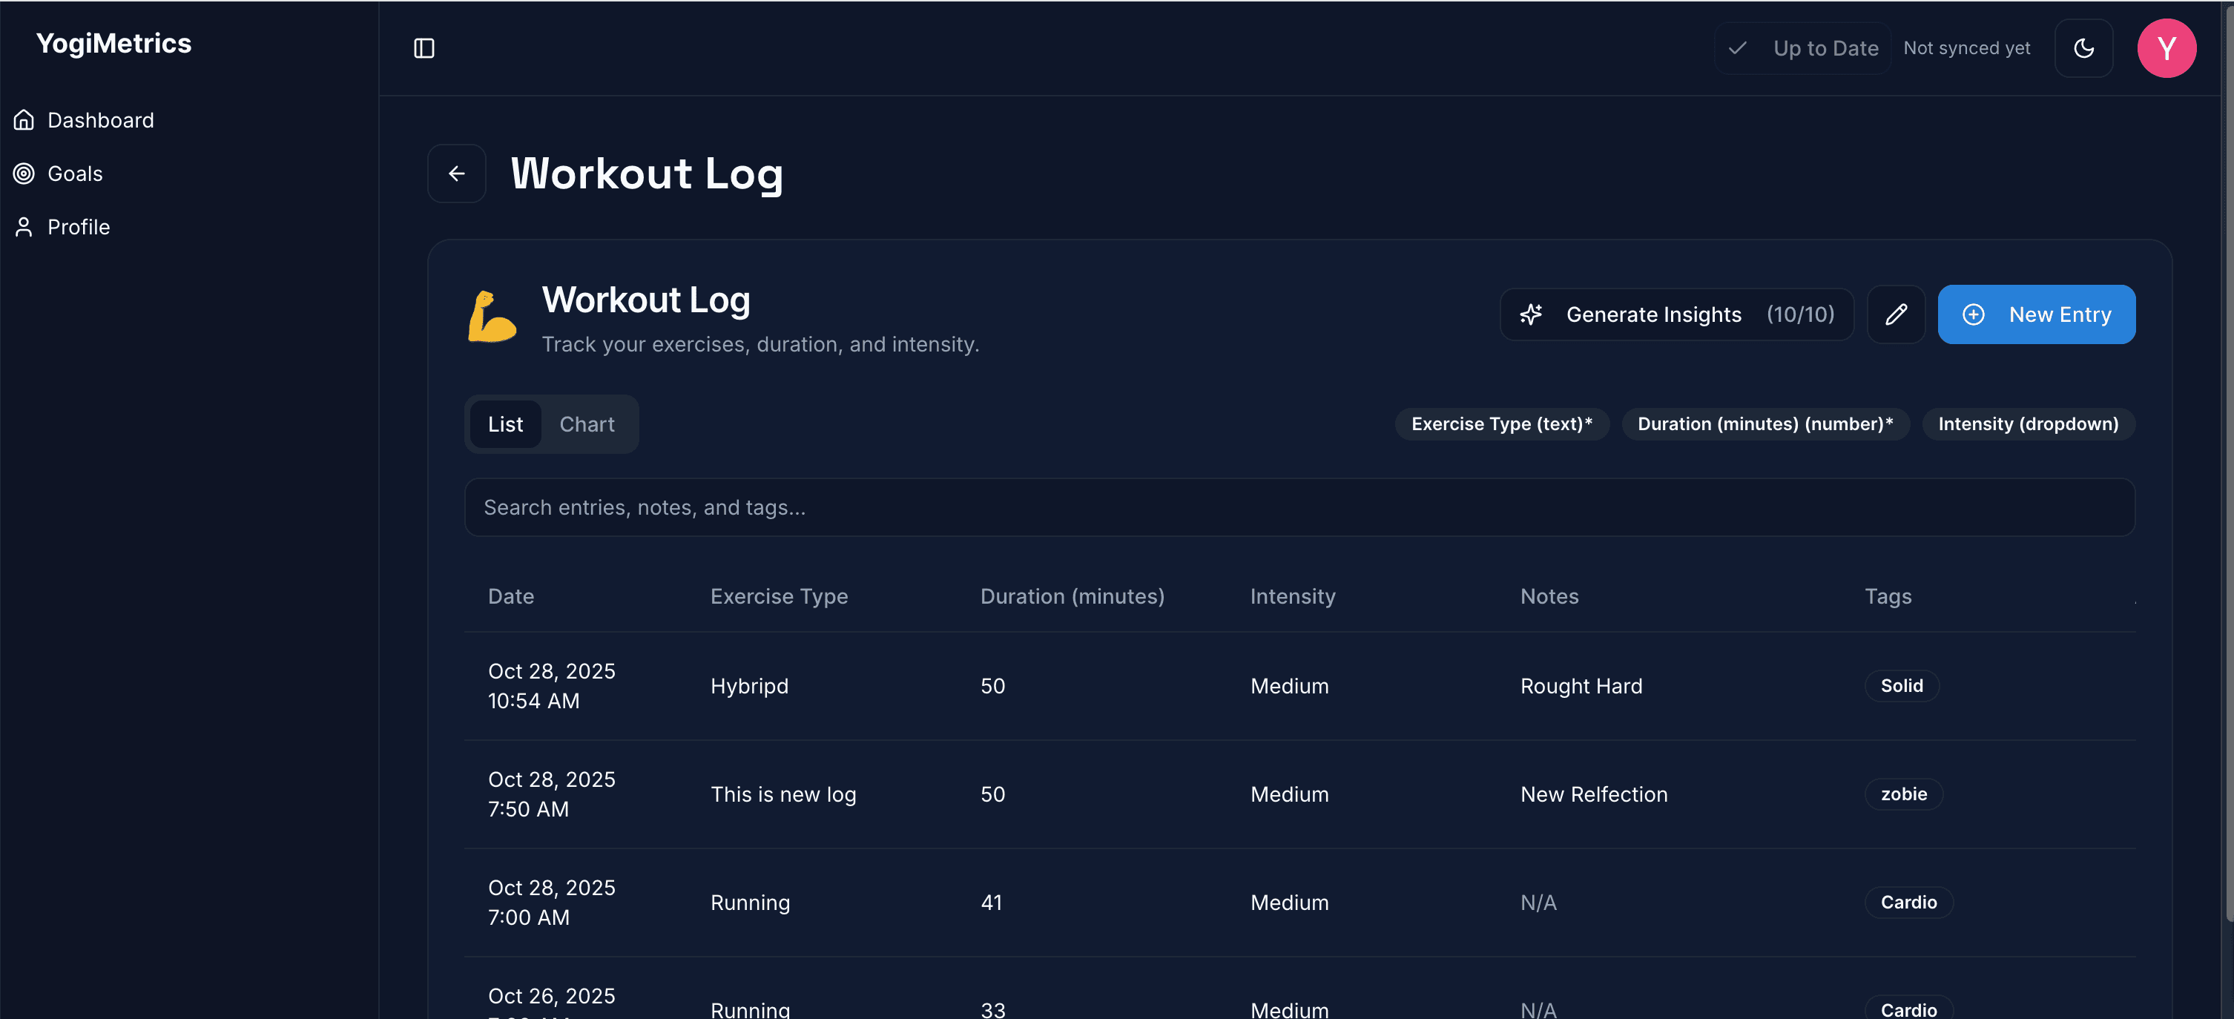
Task: Click the Up to Date sync button
Action: click(x=1802, y=48)
